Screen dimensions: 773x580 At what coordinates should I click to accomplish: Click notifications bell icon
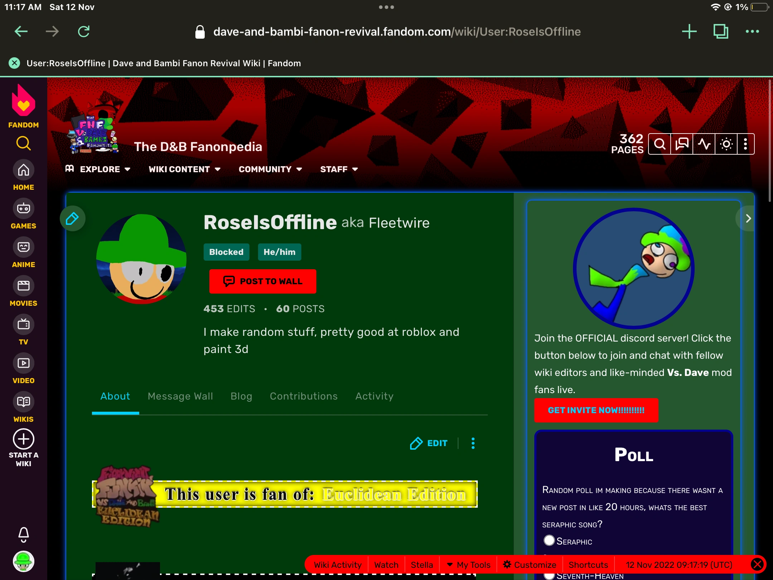(x=23, y=534)
